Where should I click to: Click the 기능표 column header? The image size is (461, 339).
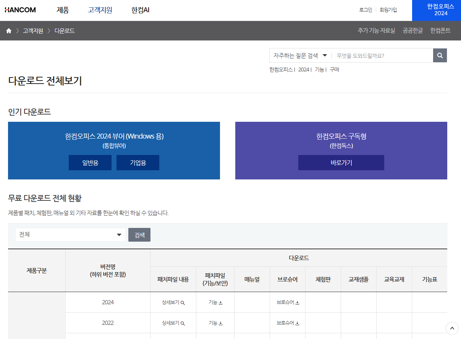coord(430,279)
